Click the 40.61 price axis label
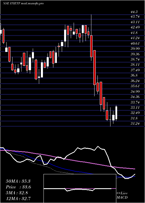The image size is (145, 203). tap(135, 43)
